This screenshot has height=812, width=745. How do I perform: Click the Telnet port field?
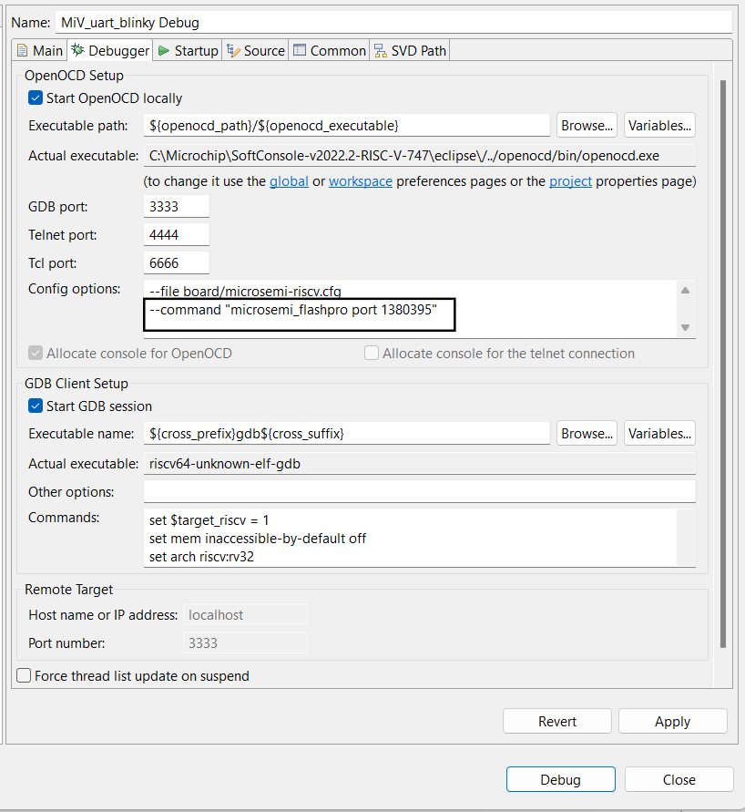[177, 234]
